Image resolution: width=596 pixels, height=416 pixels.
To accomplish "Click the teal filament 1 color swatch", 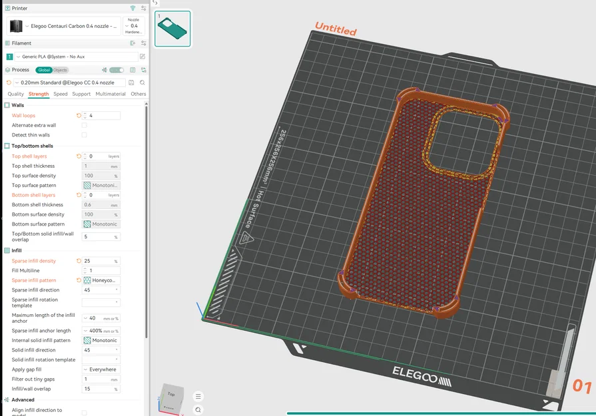I will 9,57.
